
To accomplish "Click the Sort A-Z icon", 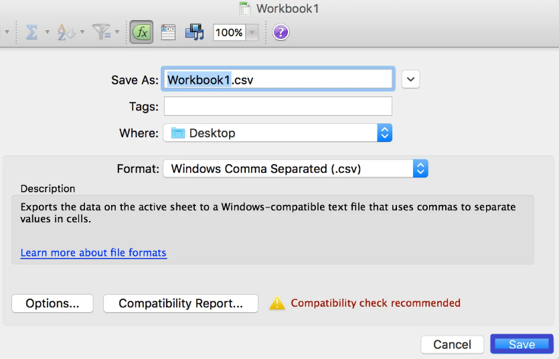I will point(66,32).
